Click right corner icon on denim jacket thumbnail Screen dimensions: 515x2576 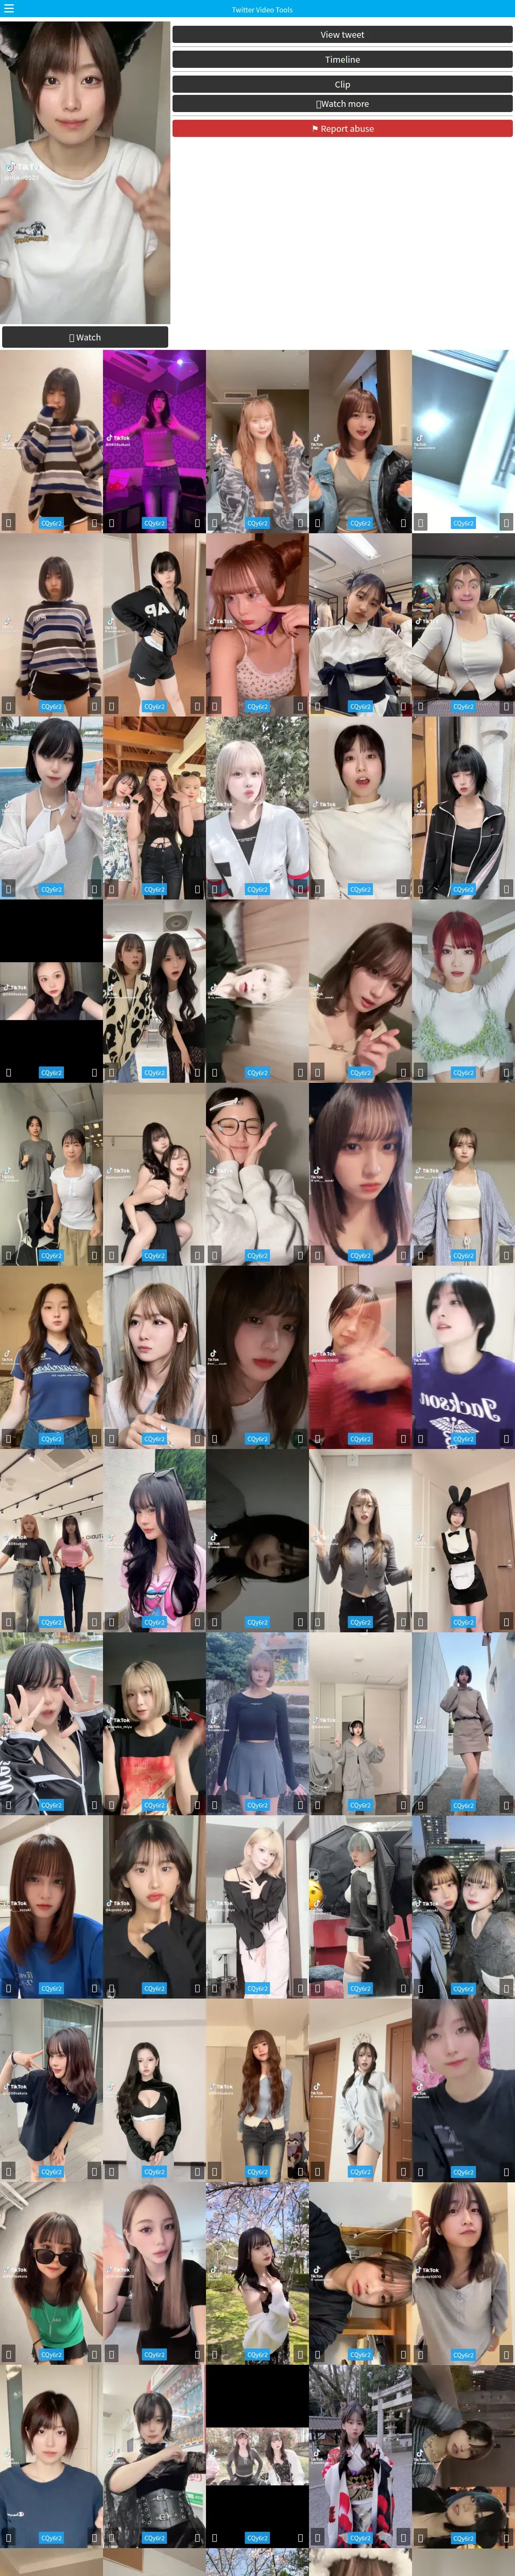[x=403, y=523]
